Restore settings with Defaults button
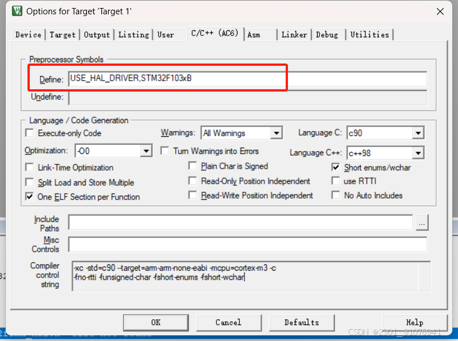Screen dimensions: 458x341 pyautogui.click(x=302, y=323)
